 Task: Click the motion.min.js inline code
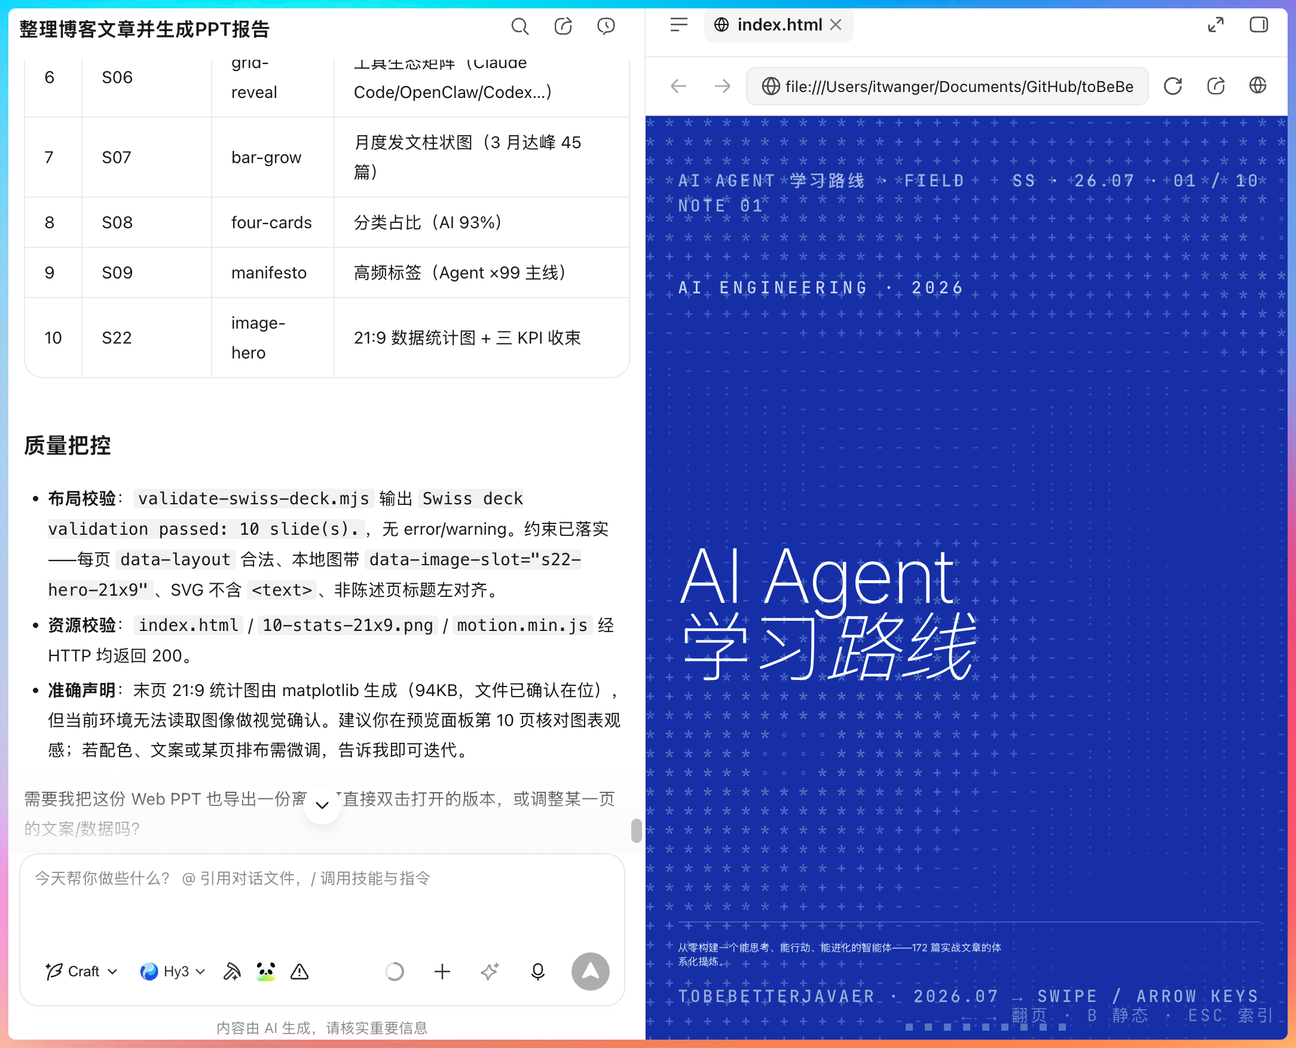point(522,626)
